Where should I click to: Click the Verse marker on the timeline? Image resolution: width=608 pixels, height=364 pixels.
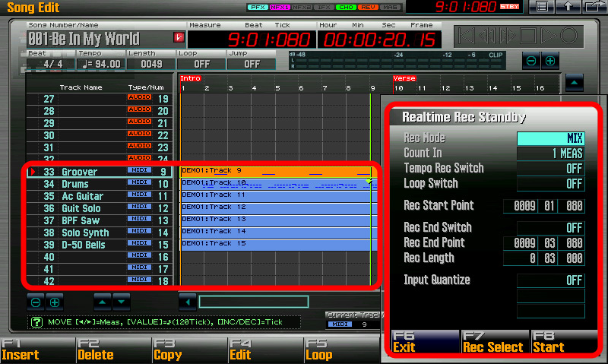tap(404, 78)
